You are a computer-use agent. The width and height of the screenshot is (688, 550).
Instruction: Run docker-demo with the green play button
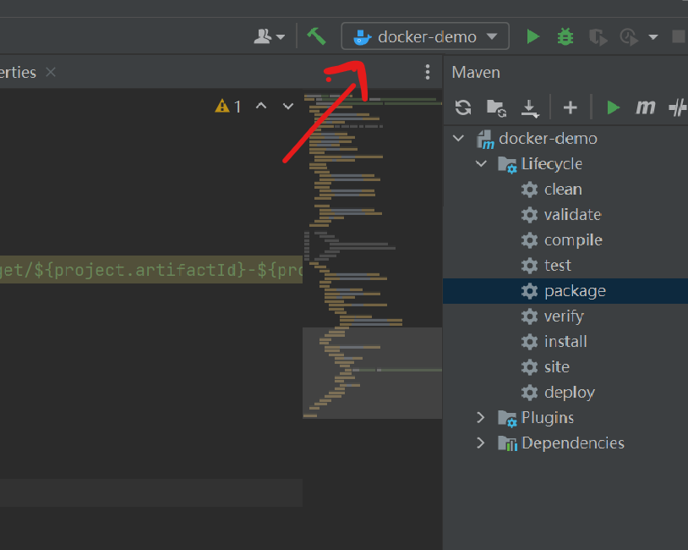tap(532, 36)
